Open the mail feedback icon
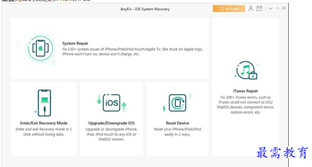 click(259, 9)
